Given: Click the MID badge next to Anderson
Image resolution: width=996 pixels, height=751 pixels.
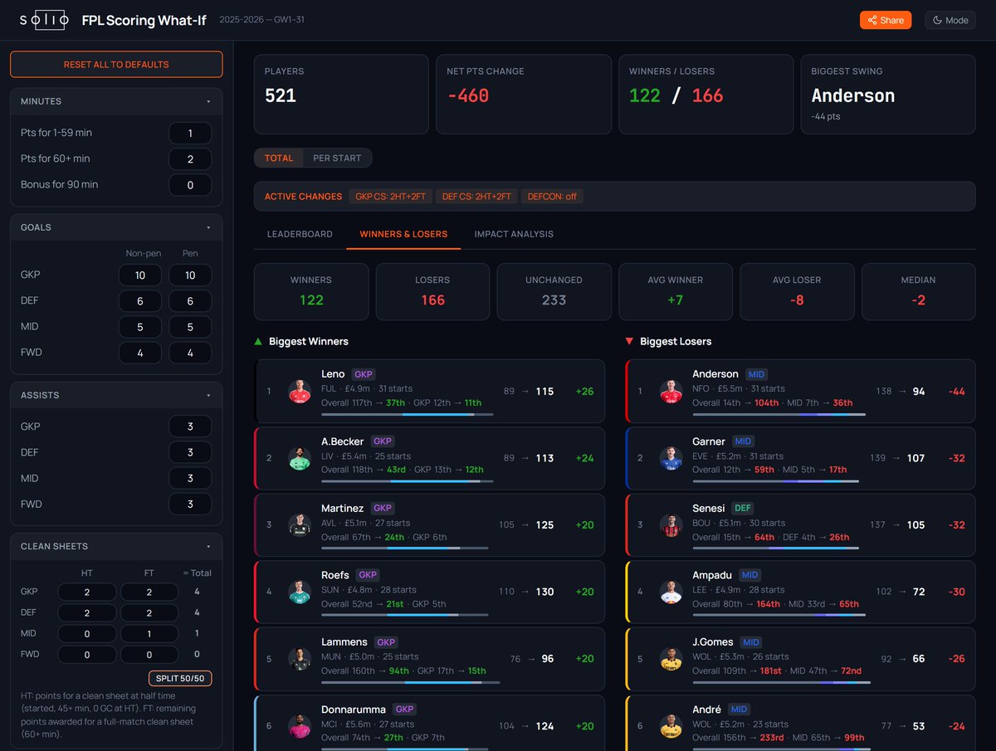Looking at the screenshot, I should click(756, 374).
